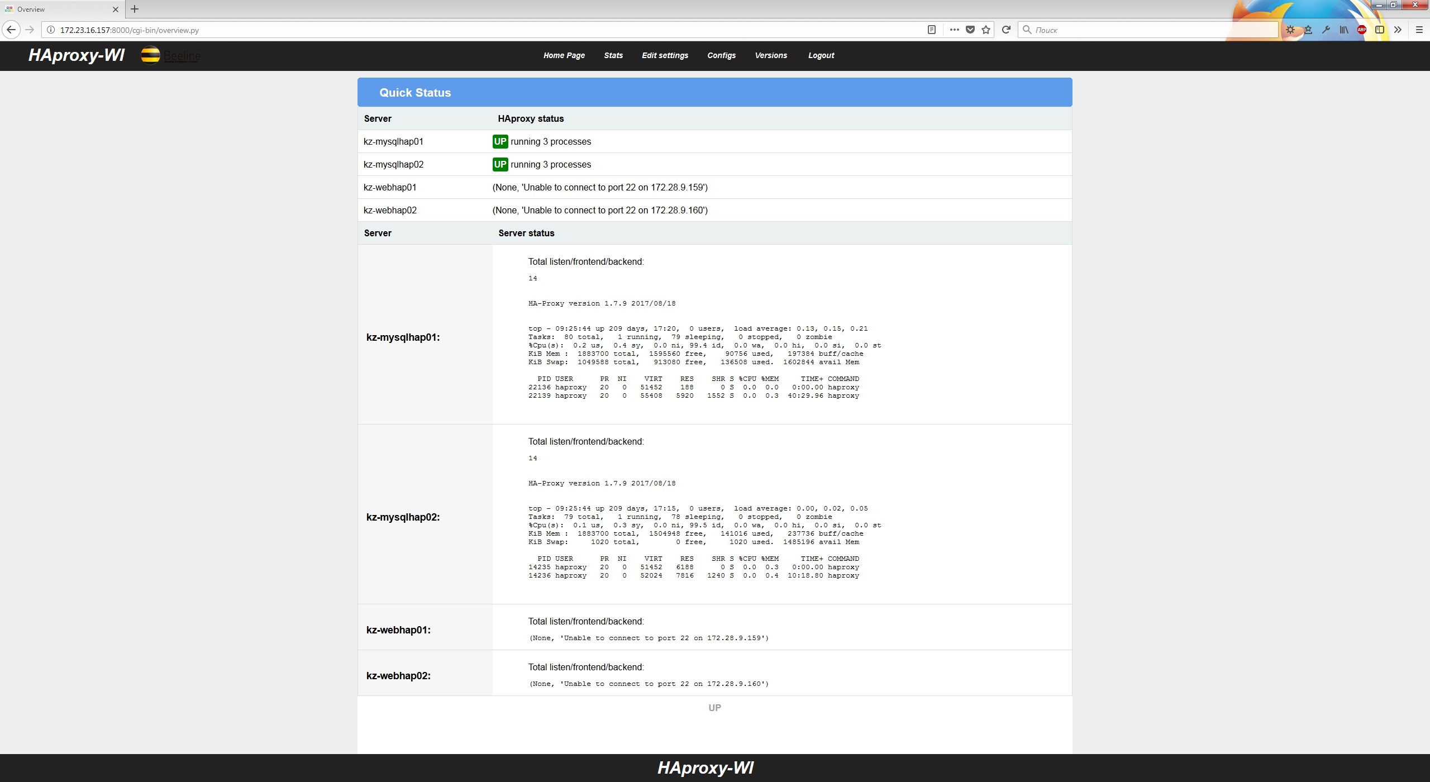The image size is (1430, 782).
Task: Go back with the browser back arrow
Action: [x=11, y=30]
